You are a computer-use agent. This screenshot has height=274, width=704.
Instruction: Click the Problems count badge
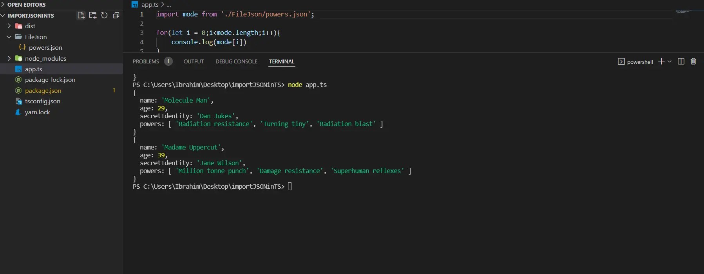pos(168,61)
